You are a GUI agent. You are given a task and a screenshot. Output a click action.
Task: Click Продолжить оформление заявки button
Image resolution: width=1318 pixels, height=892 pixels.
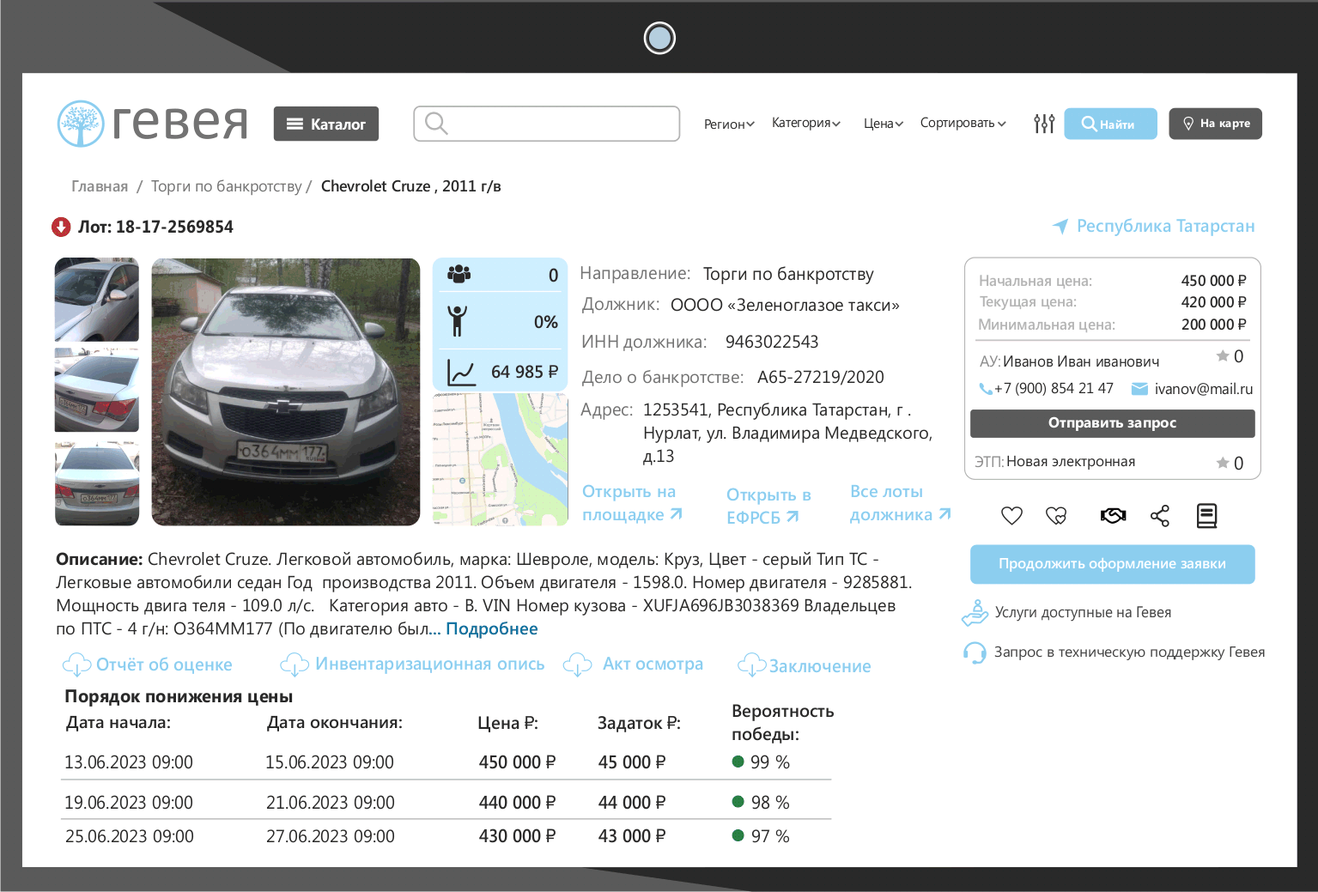coord(1113,564)
